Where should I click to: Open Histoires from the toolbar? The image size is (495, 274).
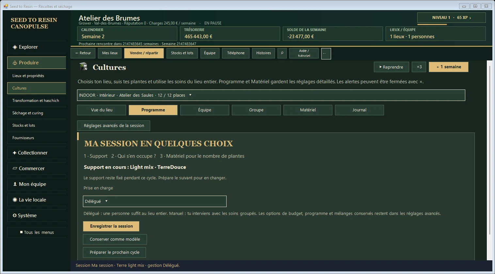point(263,53)
